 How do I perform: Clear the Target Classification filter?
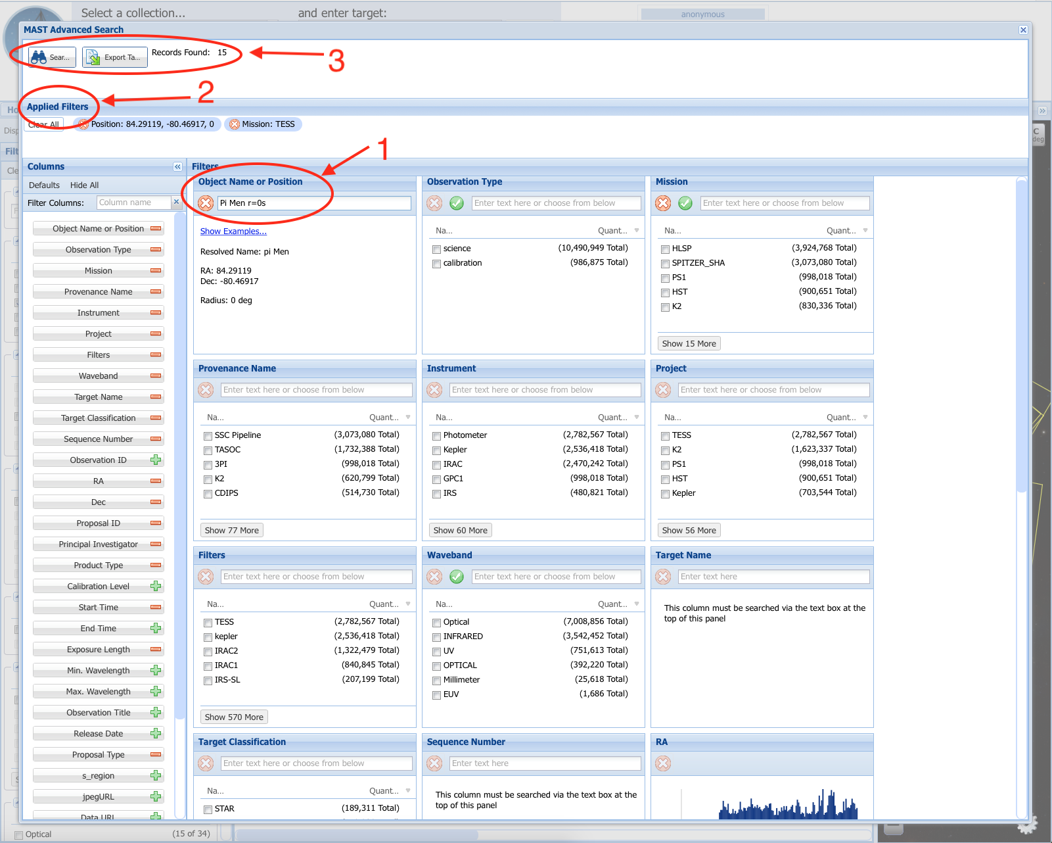pyautogui.click(x=206, y=763)
